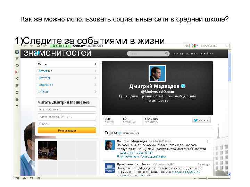
Task: Open the link in the first tweet
Action: [x=135, y=153]
